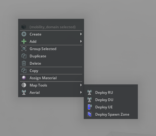156x136 pixels.
Task: Click the Duplicate pages icon
Action: (24, 56)
